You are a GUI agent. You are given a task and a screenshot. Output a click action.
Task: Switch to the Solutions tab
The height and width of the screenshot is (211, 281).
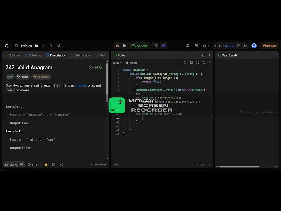(33, 55)
